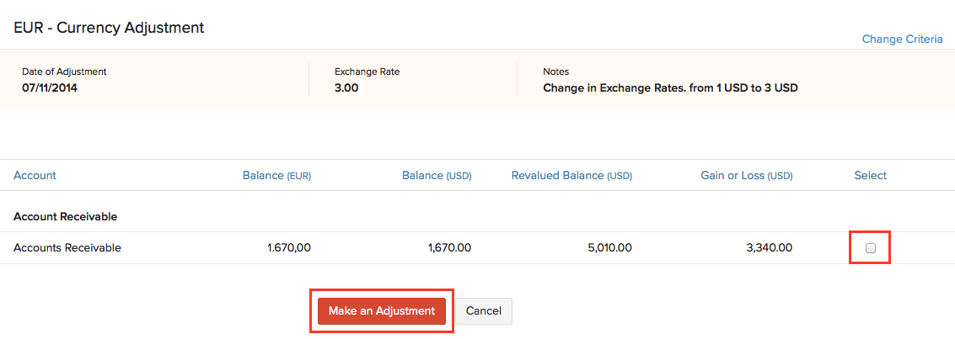This screenshot has width=955, height=339.
Task: Click the adjustment date 07/11/2014
Action: [50, 87]
